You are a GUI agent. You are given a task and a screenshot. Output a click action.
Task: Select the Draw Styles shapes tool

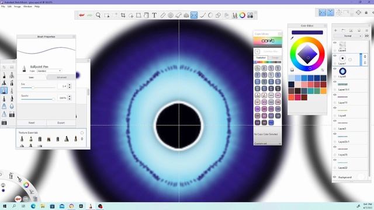(x=218, y=15)
